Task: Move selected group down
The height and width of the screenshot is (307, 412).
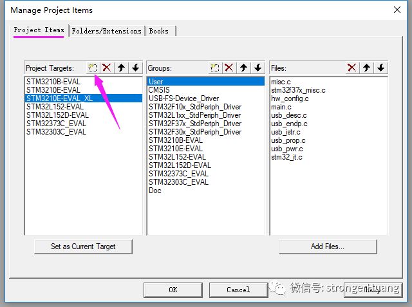Action: coord(257,68)
